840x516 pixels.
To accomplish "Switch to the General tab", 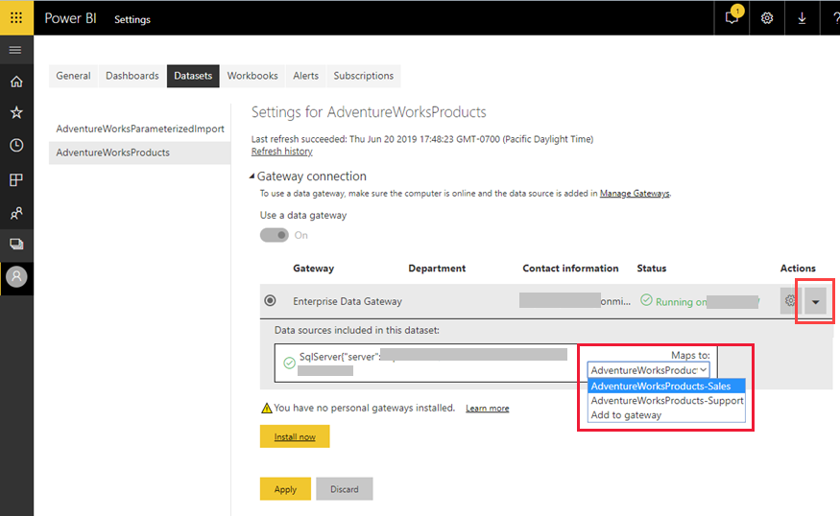I will click(73, 76).
